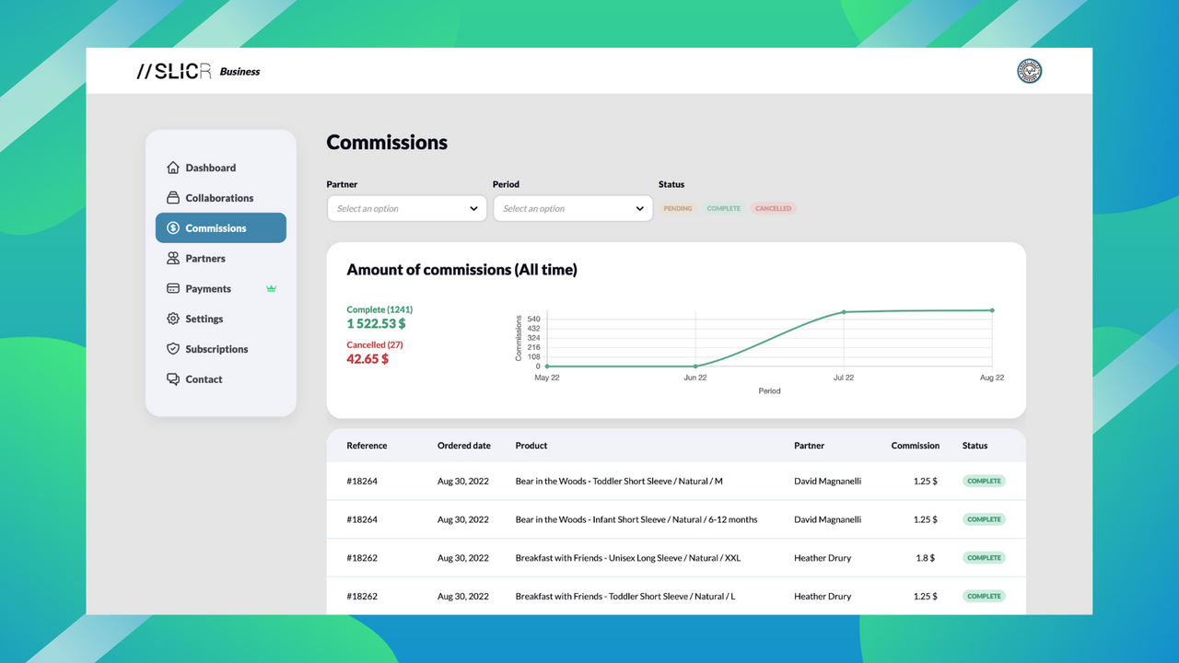Open Settings in the sidebar
Image resolution: width=1179 pixels, height=663 pixels.
click(x=221, y=319)
